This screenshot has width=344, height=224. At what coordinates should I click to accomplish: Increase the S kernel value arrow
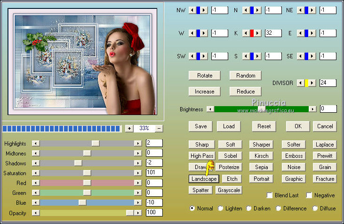tap(257, 56)
